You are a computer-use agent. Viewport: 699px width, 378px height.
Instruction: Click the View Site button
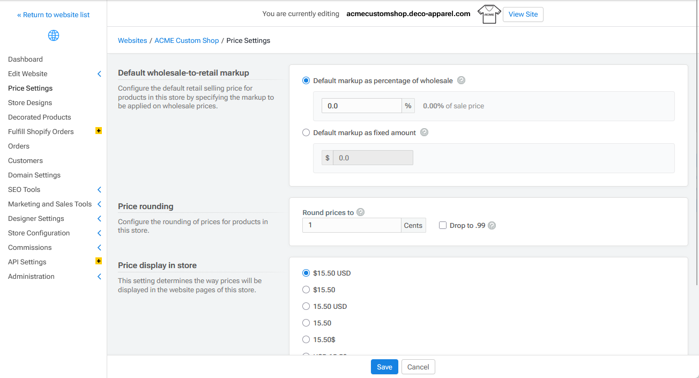point(523,14)
